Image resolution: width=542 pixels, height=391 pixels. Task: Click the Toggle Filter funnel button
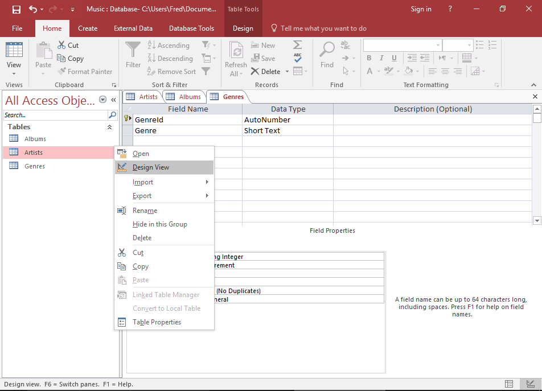206,71
